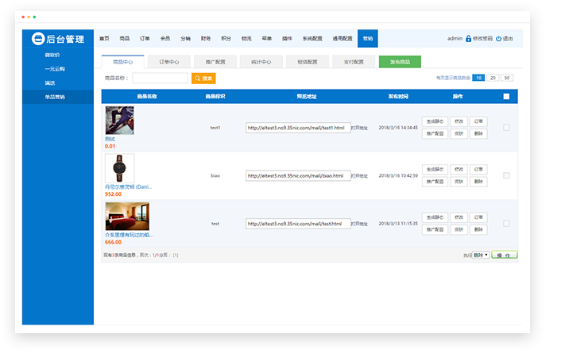This screenshot has width=565, height=353.
Task: Click the green 发布商品 button
Action: (x=400, y=61)
